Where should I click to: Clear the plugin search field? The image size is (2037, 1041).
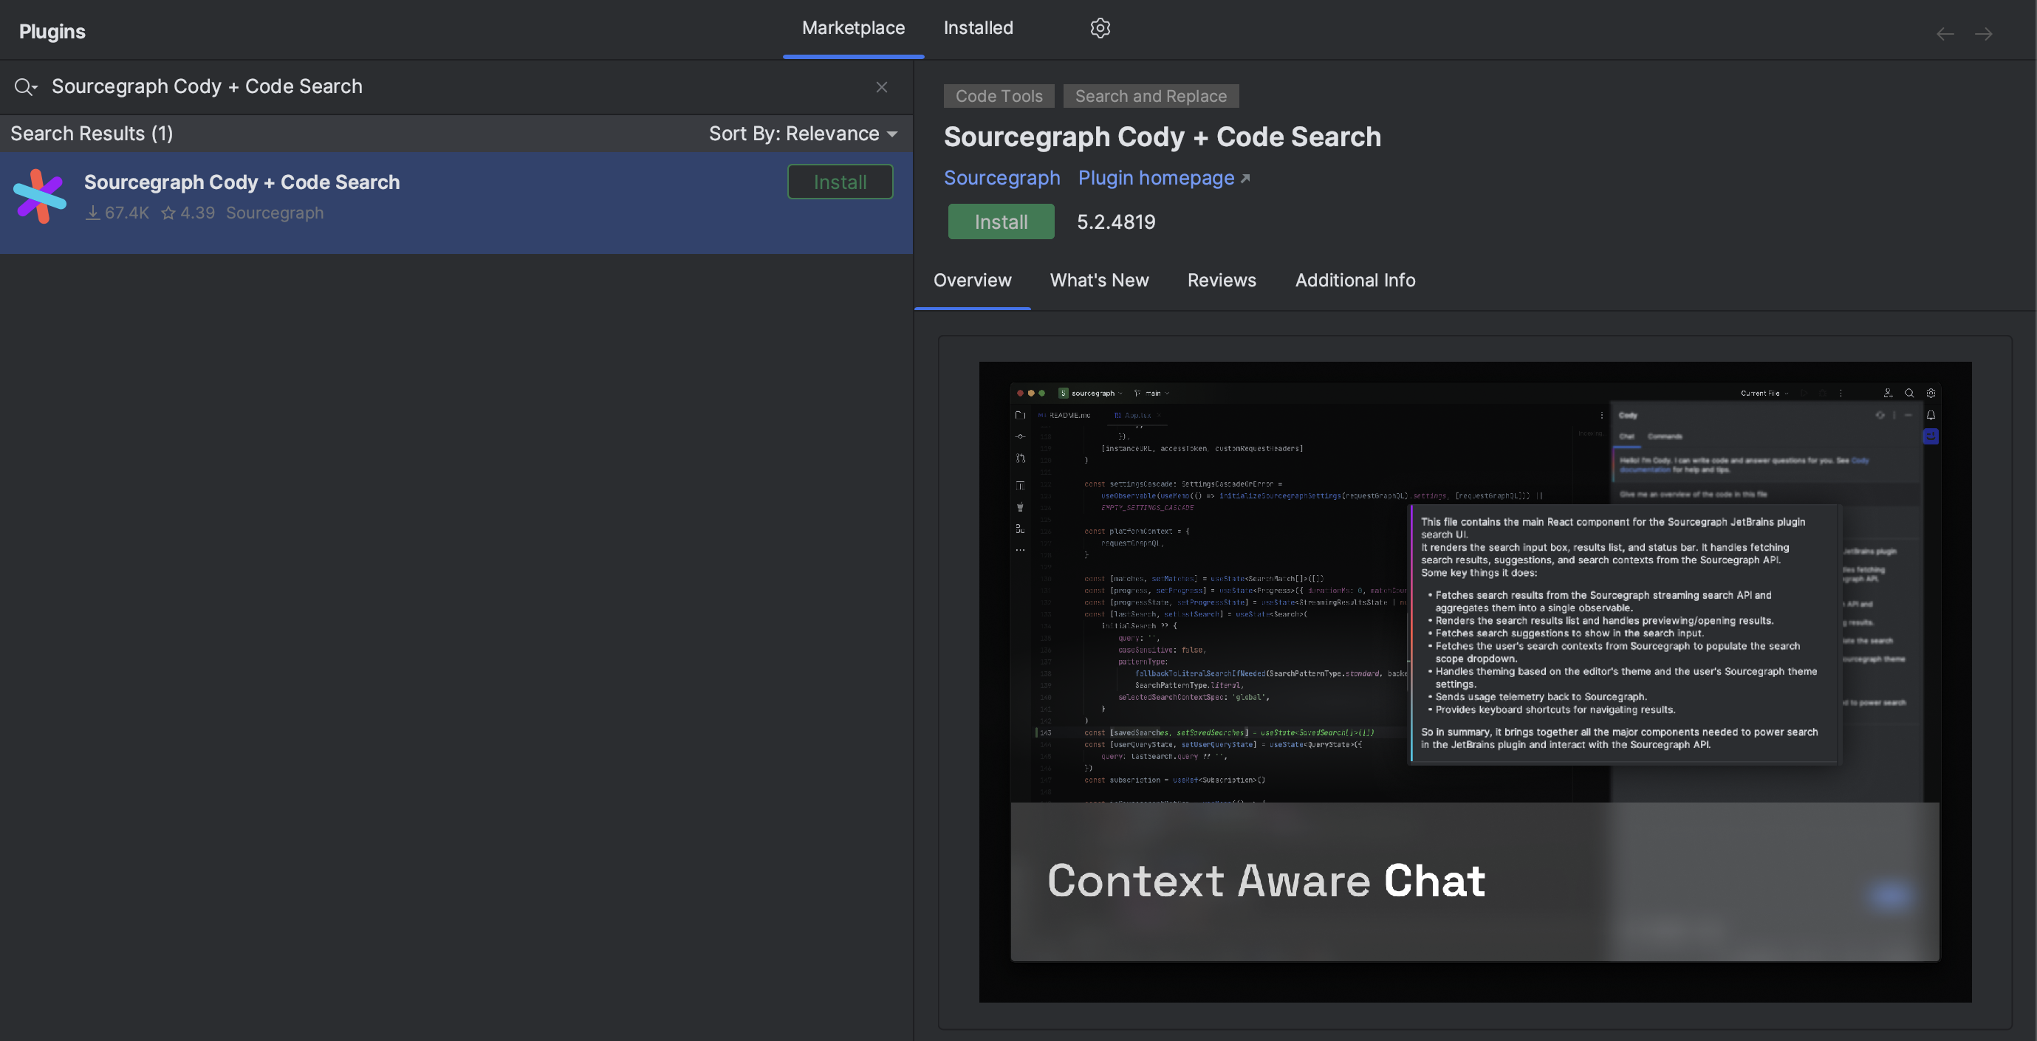[x=882, y=87]
